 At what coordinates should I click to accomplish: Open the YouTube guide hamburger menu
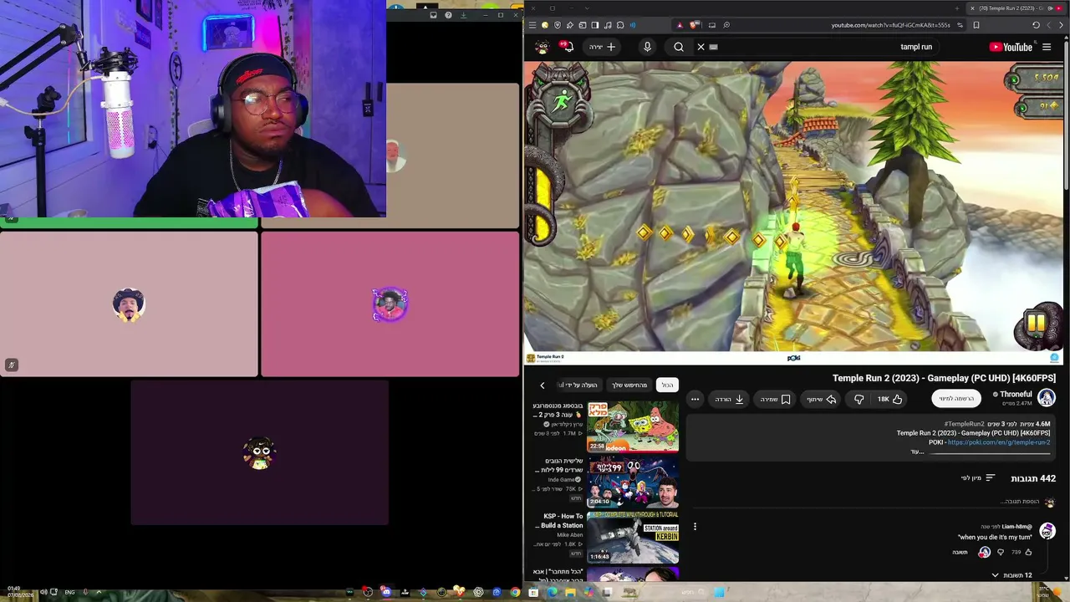click(x=1047, y=47)
